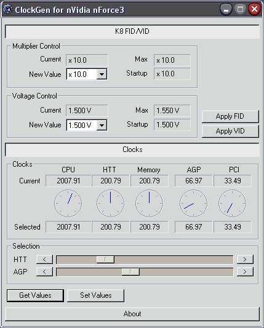Viewport: 264px width, 328px height.
Task: Increase AGP with the right arrow
Action: tap(245, 272)
